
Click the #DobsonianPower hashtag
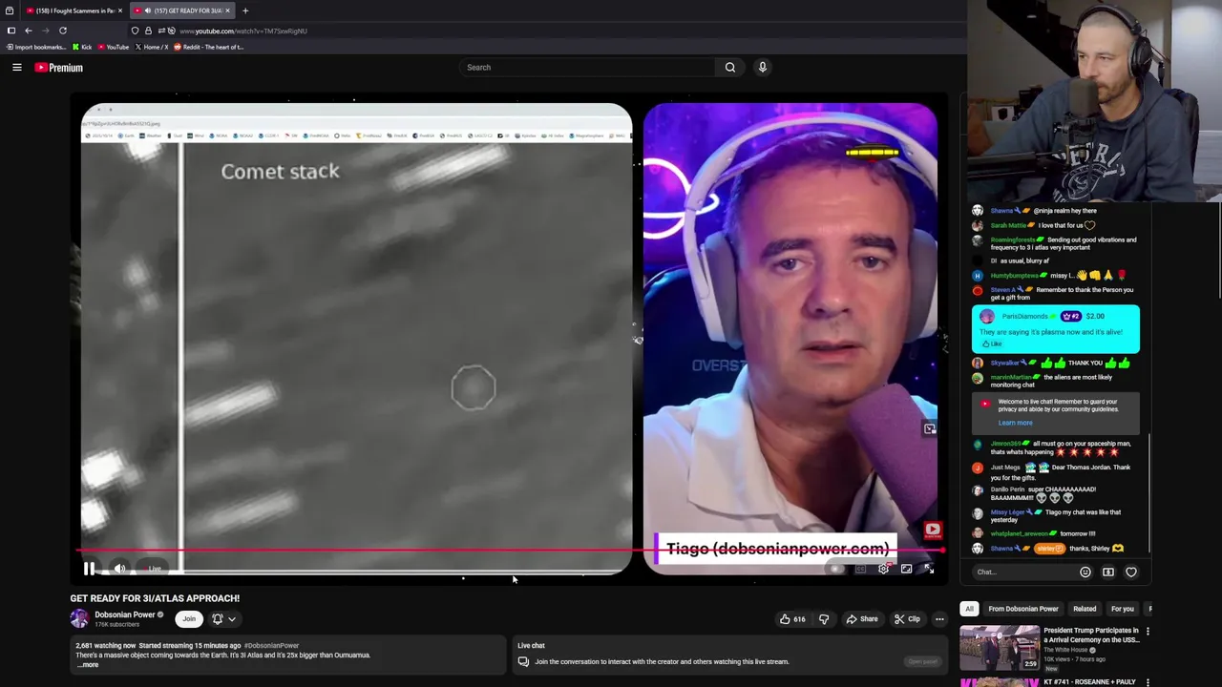click(272, 646)
